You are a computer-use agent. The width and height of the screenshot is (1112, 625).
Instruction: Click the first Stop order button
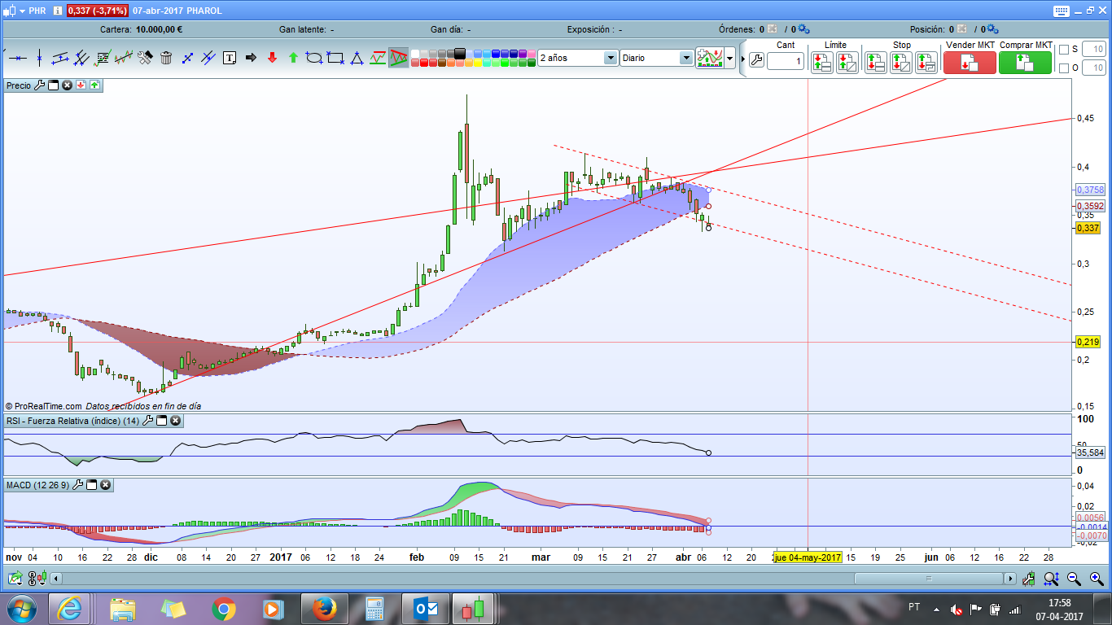(x=876, y=63)
